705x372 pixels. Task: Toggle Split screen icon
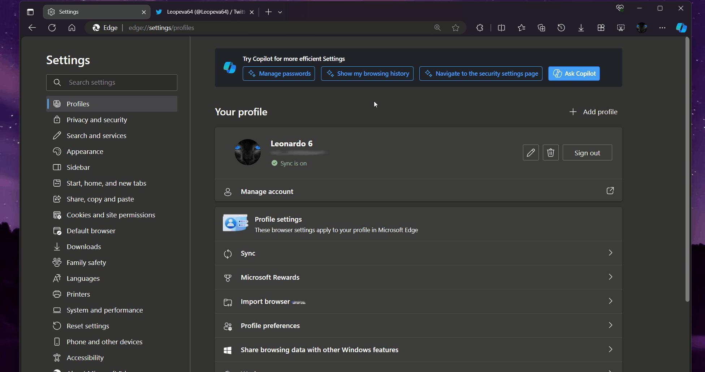[x=501, y=28]
